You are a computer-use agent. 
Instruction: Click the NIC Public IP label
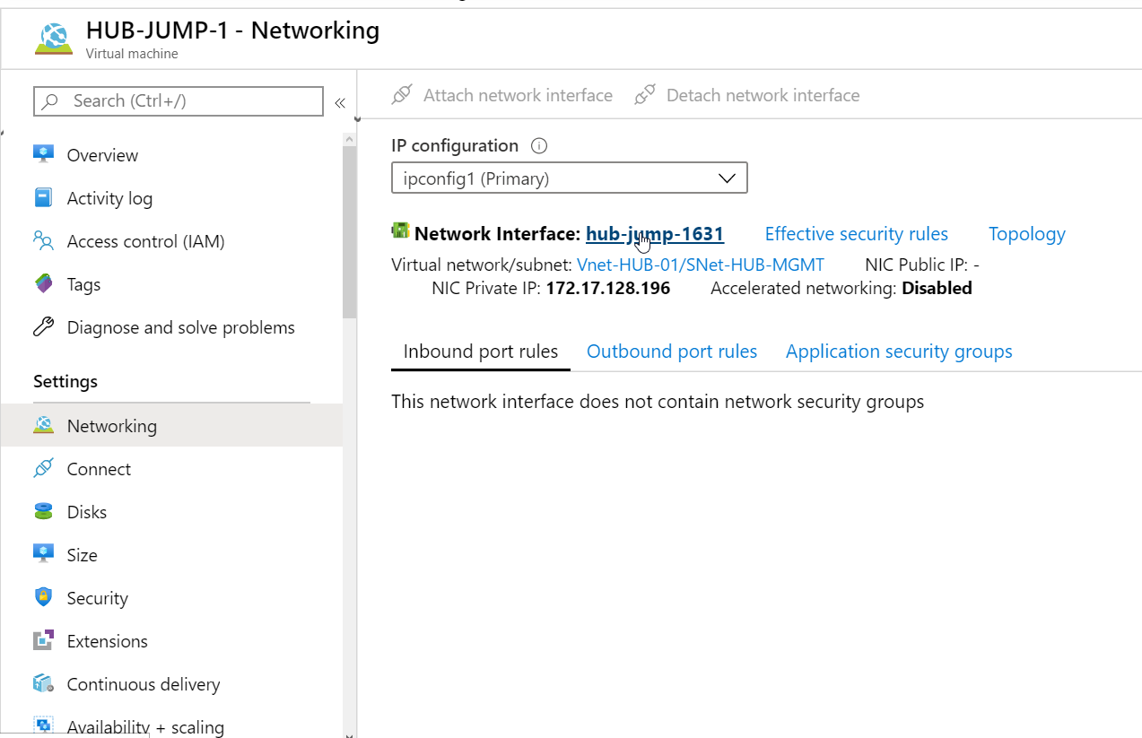tap(916, 265)
